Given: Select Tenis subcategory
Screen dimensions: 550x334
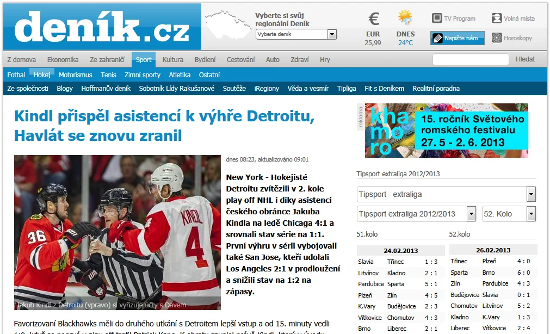Looking at the screenshot, I should (x=108, y=75).
